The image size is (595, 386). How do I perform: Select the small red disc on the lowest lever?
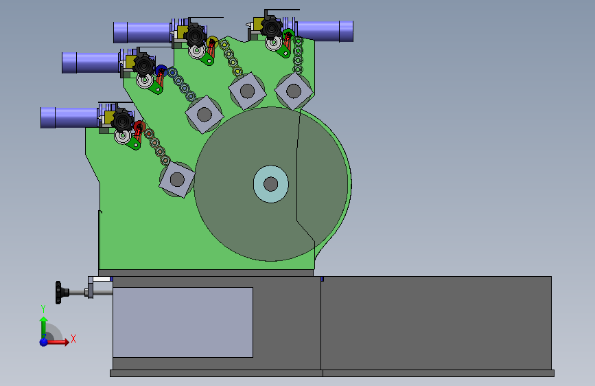coord(139,126)
